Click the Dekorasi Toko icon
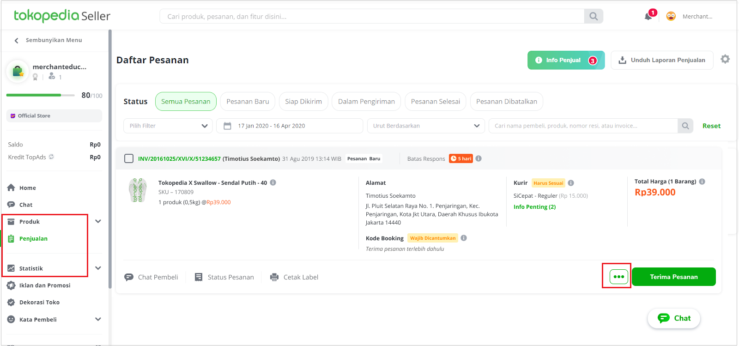 [x=11, y=302]
